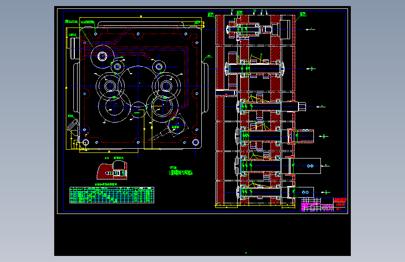Select the red-hatched enlarged detail section view
The height and width of the screenshot is (262, 405).
(112, 170)
